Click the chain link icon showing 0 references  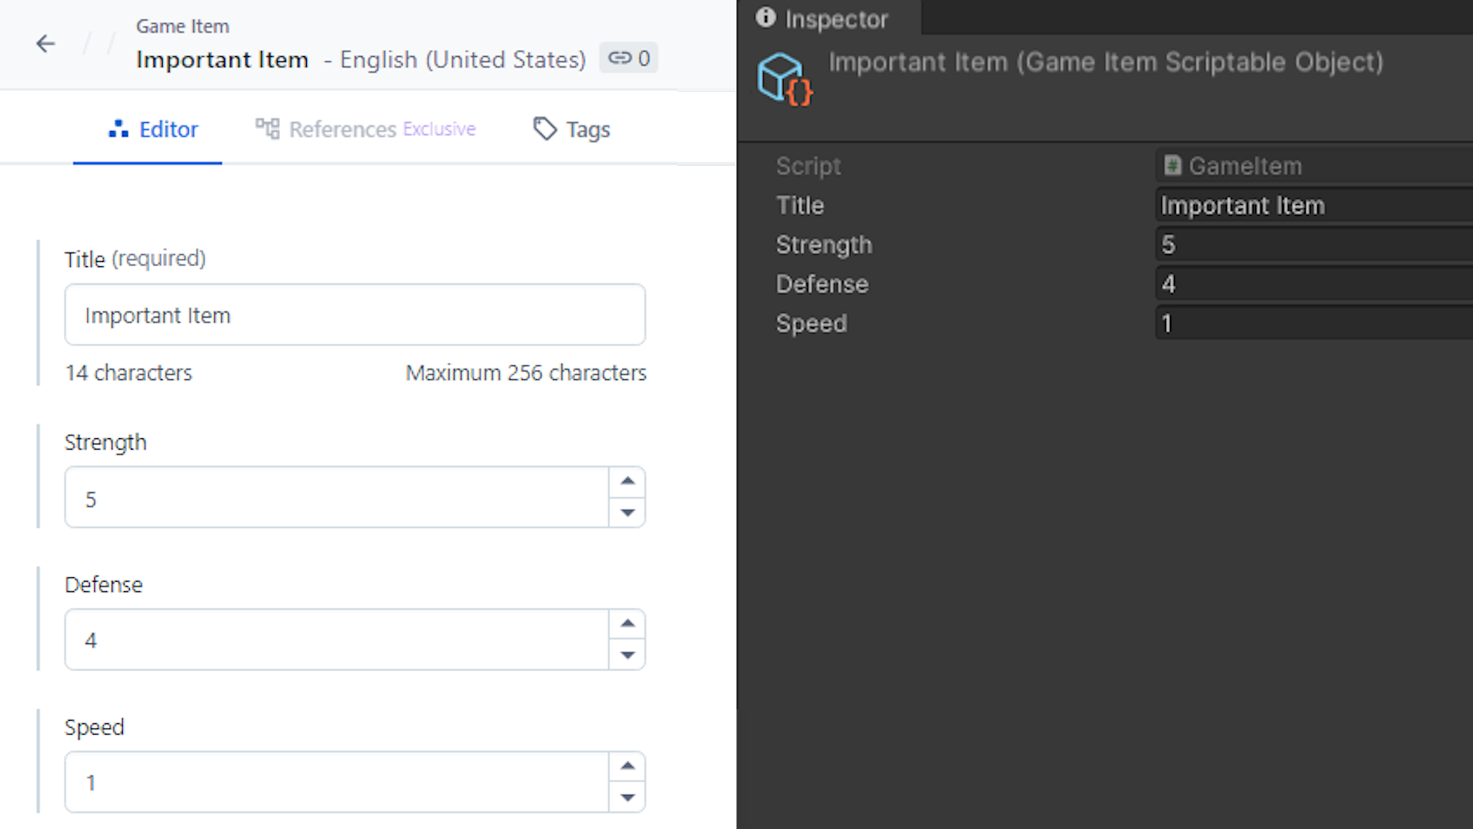pyautogui.click(x=628, y=58)
